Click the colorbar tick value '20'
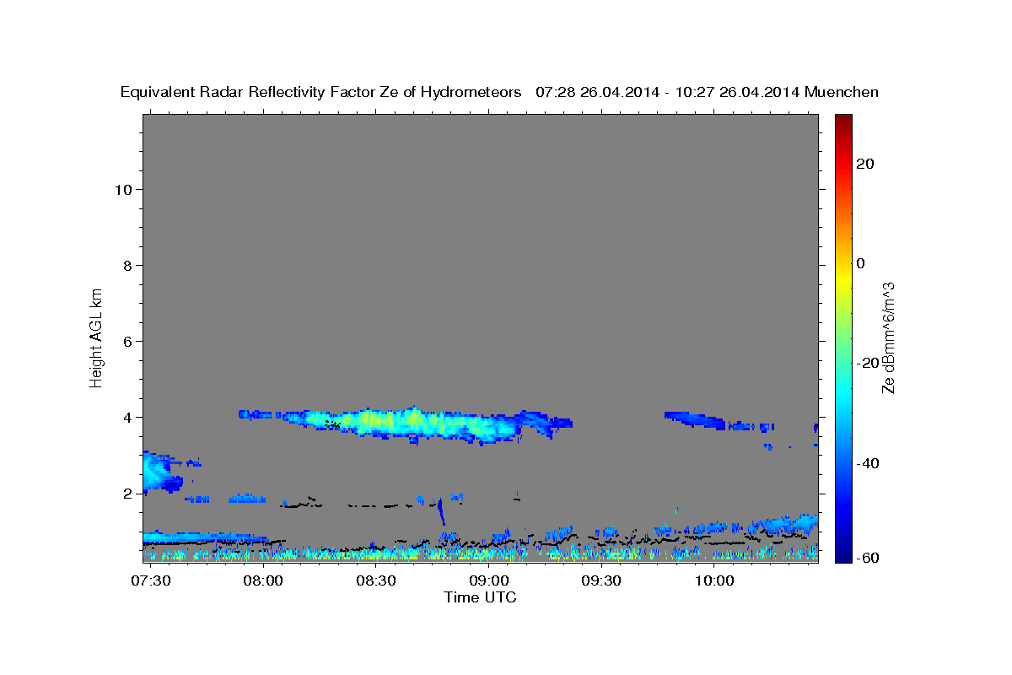1012x675 pixels. point(867,164)
